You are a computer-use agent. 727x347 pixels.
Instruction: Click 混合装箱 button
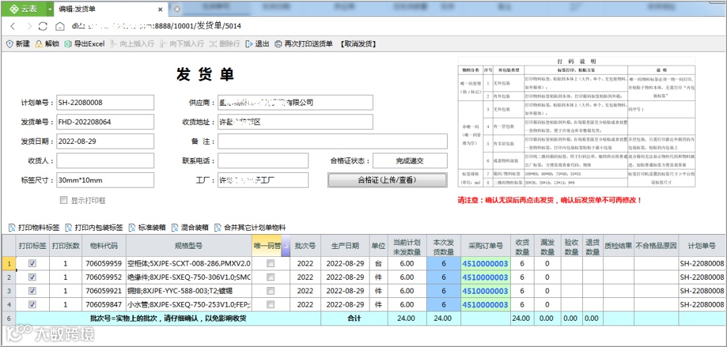(x=190, y=228)
